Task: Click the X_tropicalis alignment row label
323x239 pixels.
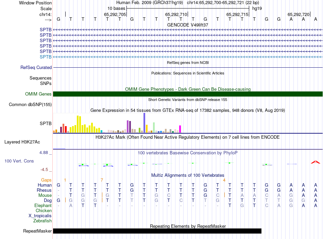Action: point(40,216)
